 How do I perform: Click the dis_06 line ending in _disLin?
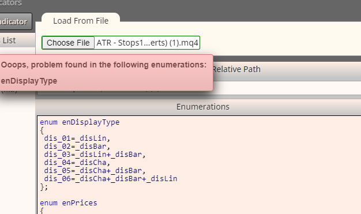tap(111, 178)
